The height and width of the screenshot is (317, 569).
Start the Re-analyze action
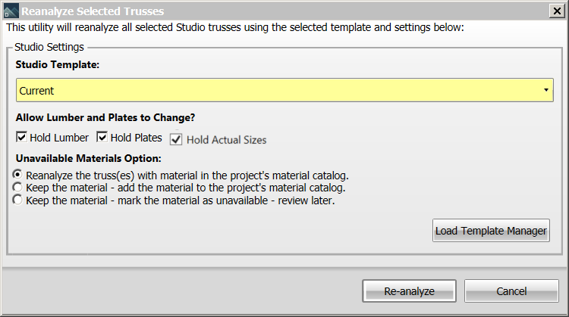(409, 291)
